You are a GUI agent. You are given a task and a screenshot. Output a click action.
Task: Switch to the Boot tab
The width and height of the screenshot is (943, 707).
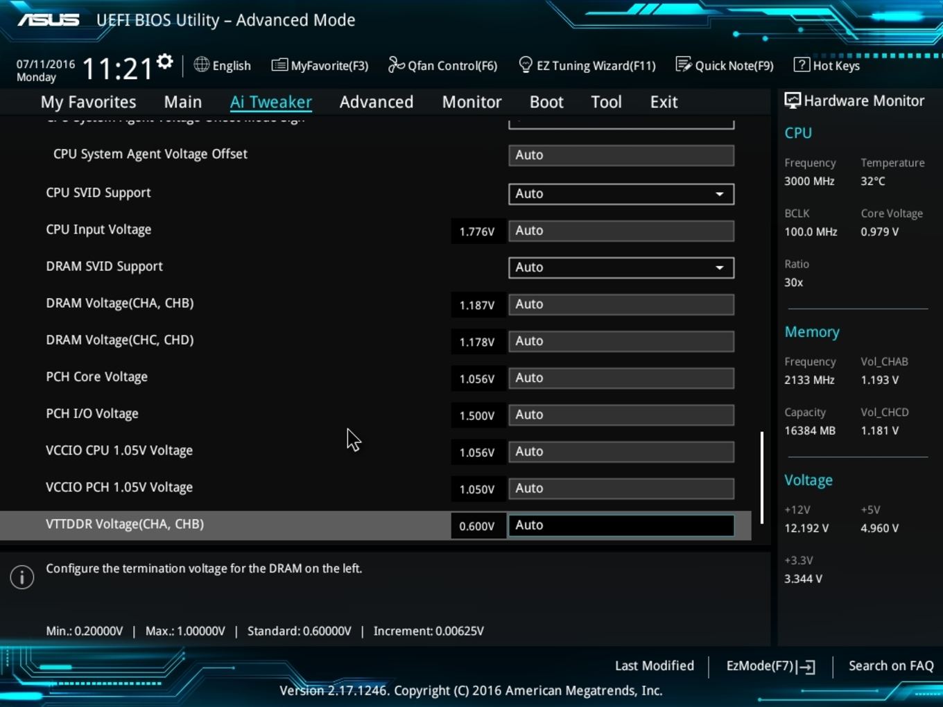click(546, 102)
